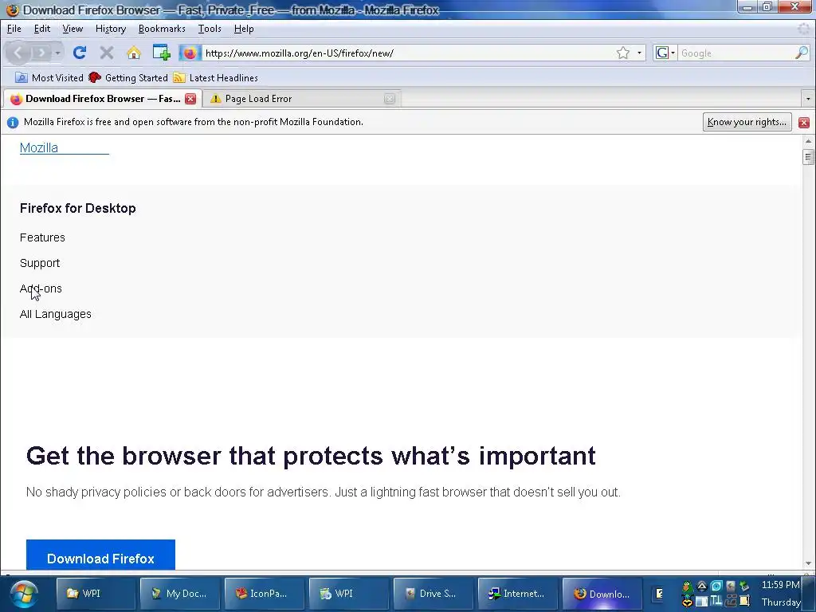Click the scrollbar up arrow

(x=808, y=141)
